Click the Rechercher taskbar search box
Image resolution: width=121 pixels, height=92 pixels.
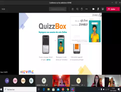[x=20, y=90]
